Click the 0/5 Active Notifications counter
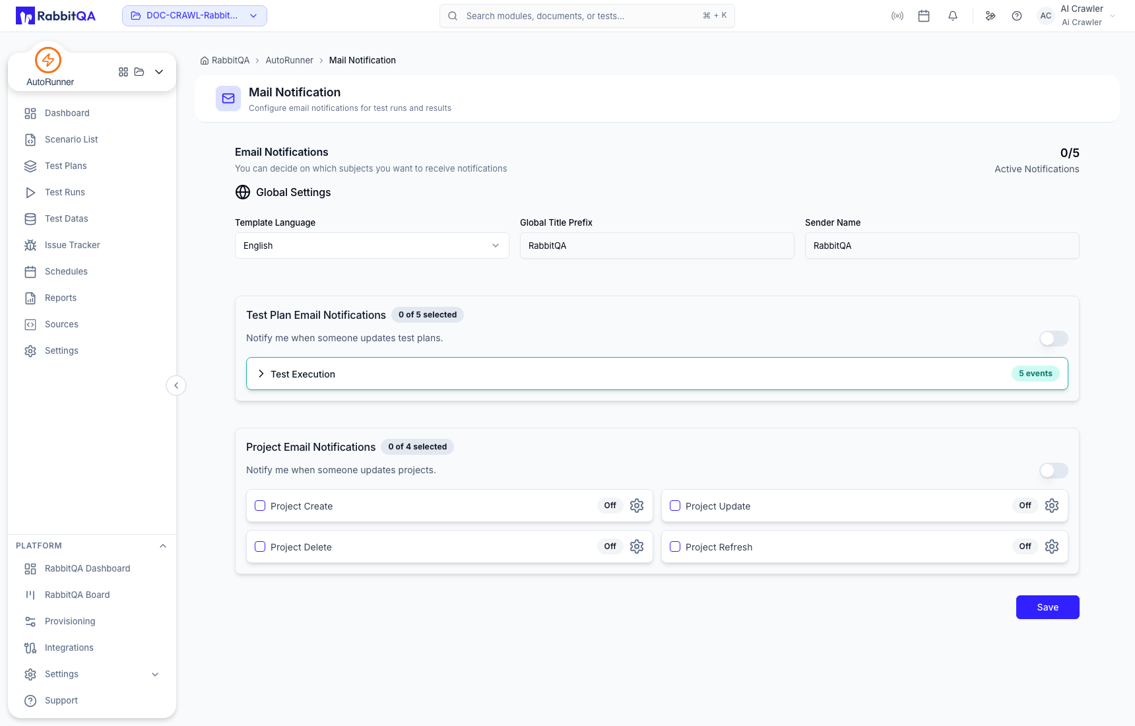 click(x=1037, y=160)
